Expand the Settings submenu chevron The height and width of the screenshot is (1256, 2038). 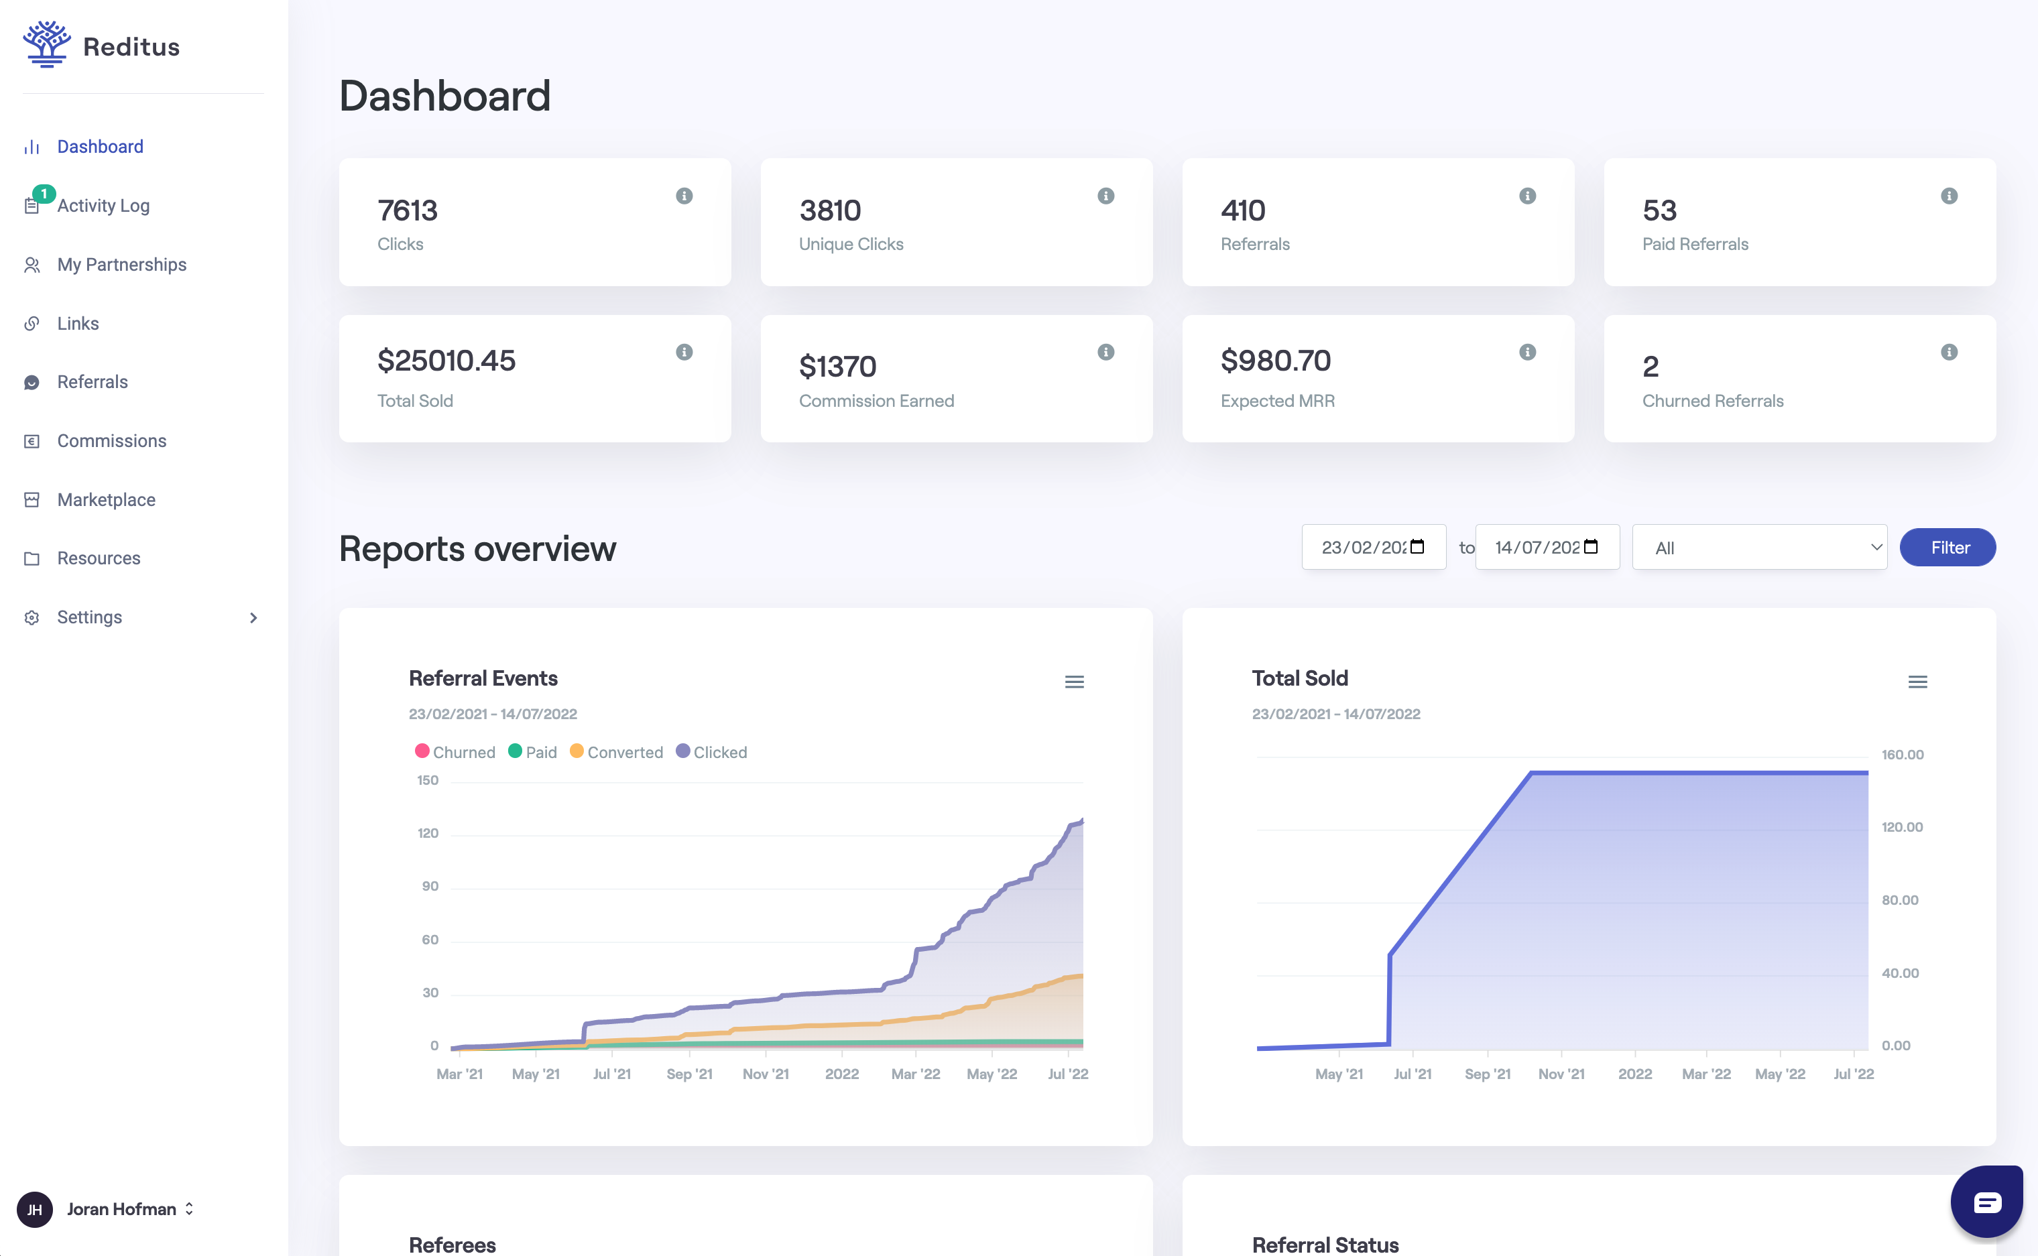point(253,617)
